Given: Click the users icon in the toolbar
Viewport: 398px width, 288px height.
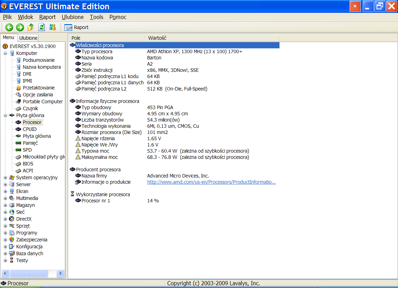Looking at the screenshot, I should point(52,27).
